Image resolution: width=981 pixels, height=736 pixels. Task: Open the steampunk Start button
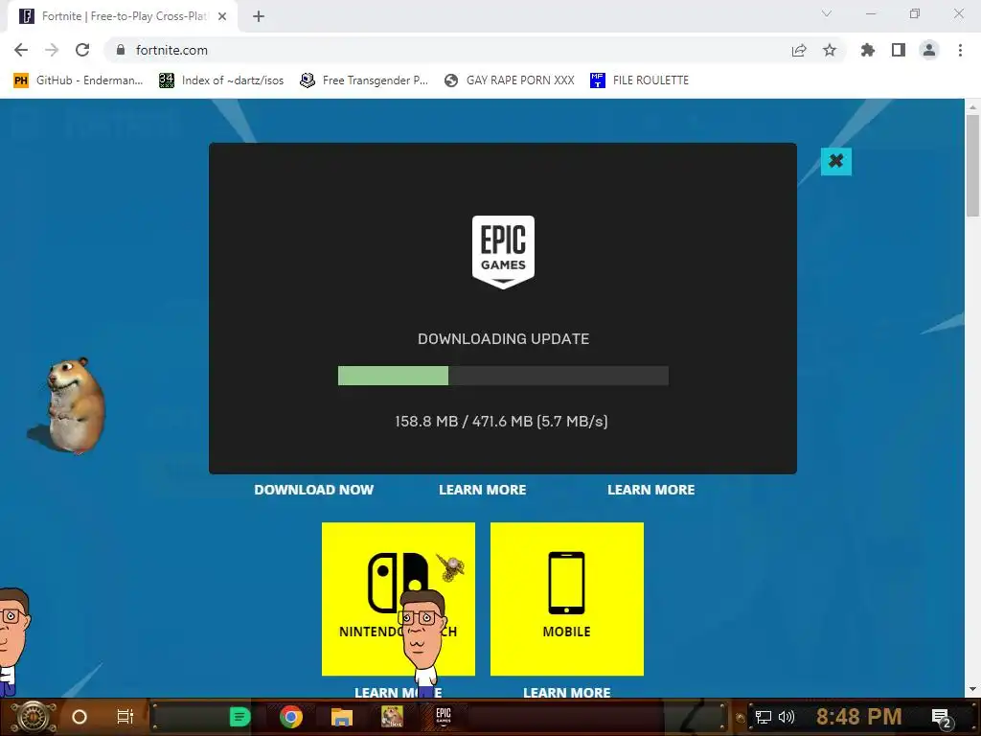click(x=34, y=717)
